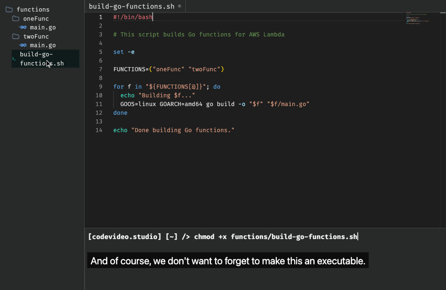Click the functions folder icon

9,10
